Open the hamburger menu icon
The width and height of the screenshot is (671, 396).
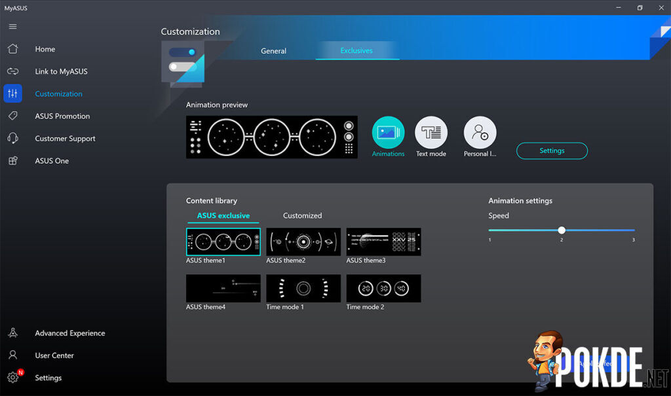[13, 27]
